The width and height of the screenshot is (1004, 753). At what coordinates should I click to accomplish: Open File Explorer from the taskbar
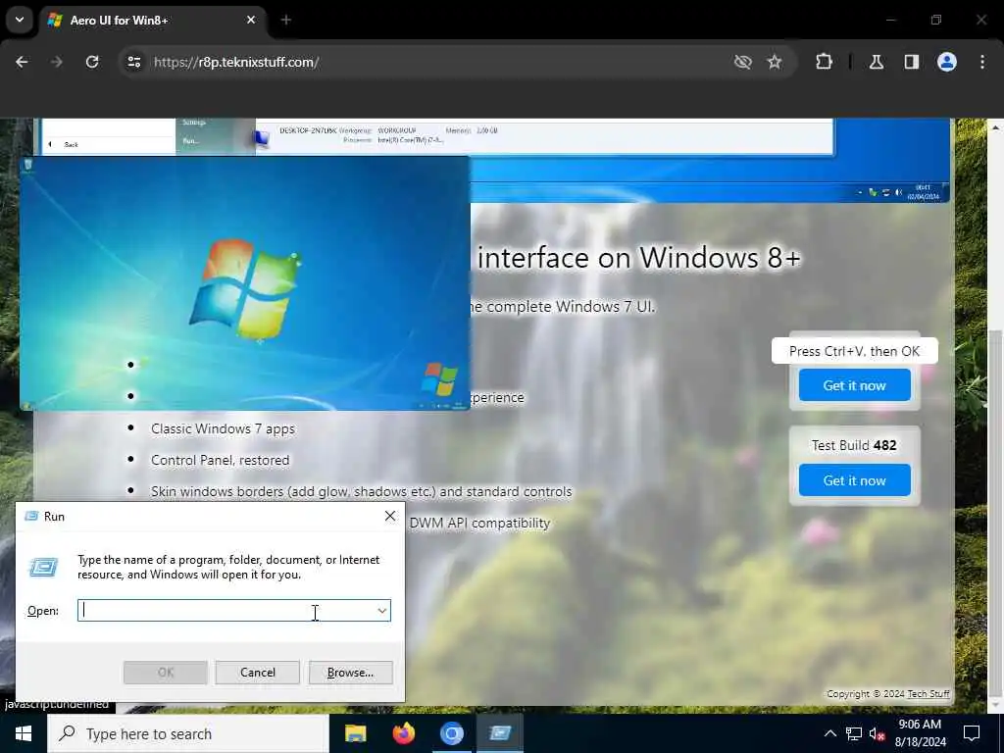pos(355,733)
